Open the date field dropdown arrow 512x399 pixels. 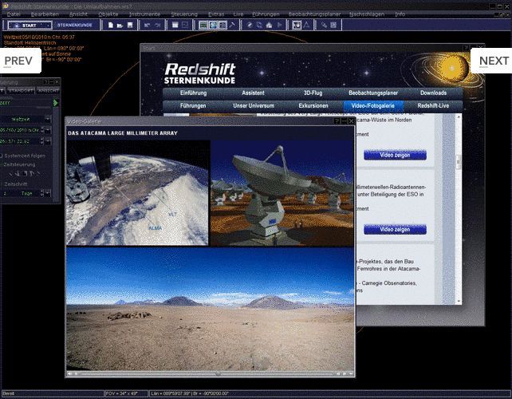point(48,130)
